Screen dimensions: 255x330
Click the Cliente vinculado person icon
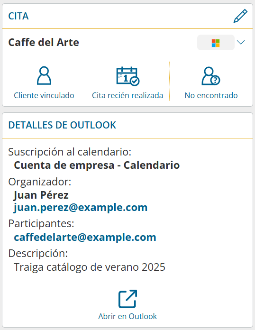44,75
